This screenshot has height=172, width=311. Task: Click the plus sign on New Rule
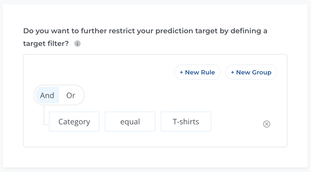[181, 72]
